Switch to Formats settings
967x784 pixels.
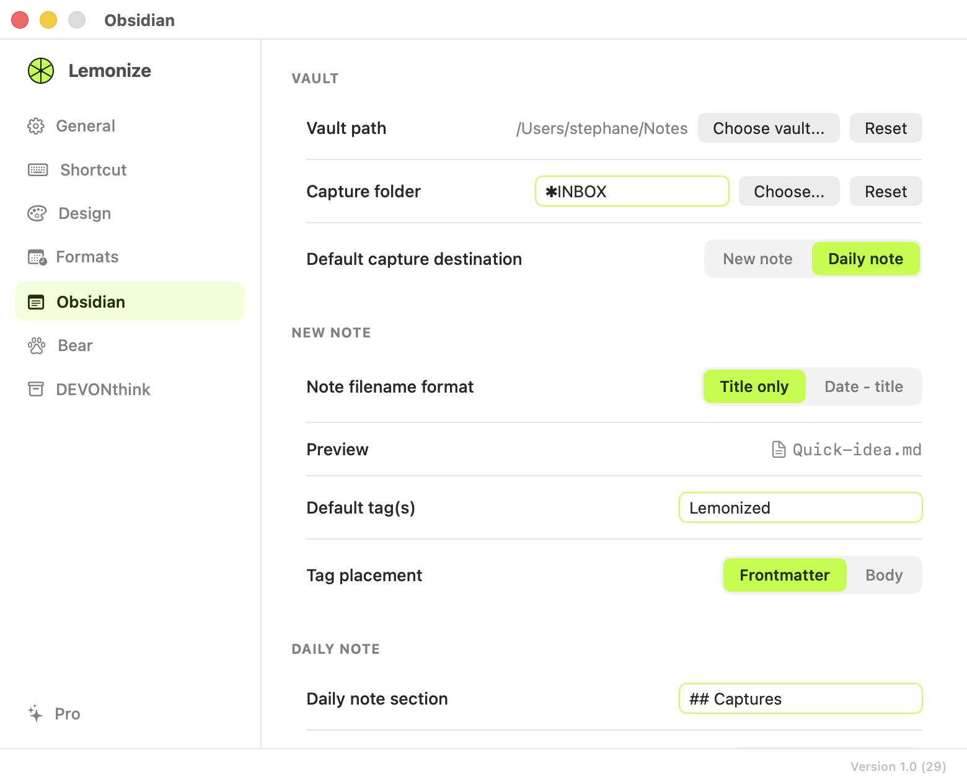pos(130,257)
